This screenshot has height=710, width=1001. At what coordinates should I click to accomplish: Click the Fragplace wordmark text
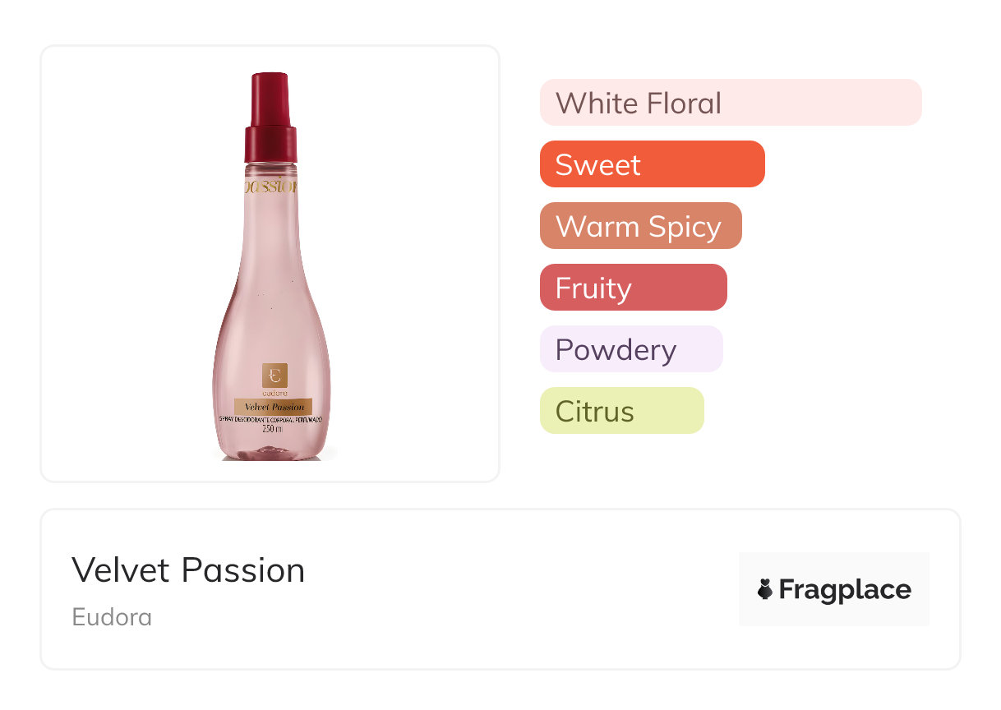tap(845, 590)
